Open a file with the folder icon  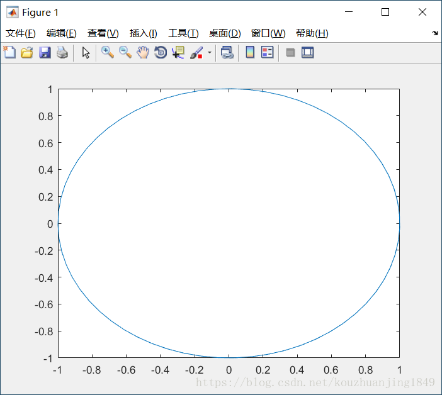(27, 52)
